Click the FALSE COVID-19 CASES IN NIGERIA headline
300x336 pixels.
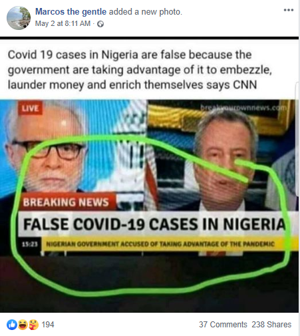tap(154, 224)
